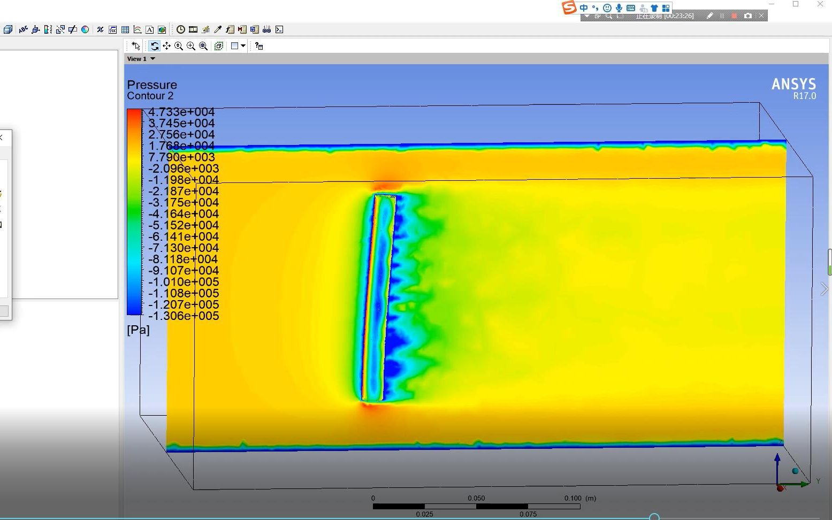Image resolution: width=832 pixels, height=520 pixels.
Task: Start Sogou voice input with the microphone
Action: pyautogui.click(x=619, y=8)
